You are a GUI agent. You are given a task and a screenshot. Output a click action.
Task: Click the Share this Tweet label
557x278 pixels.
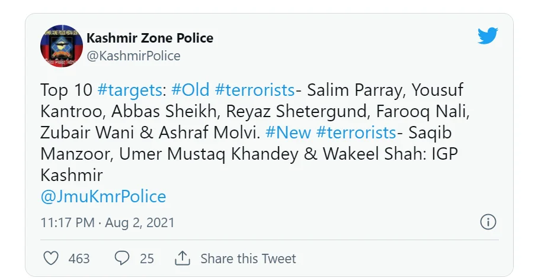pos(248,258)
